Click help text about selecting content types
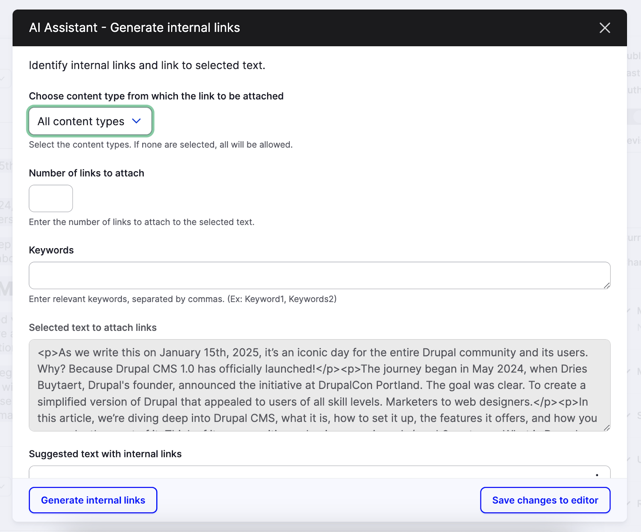 coord(161,145)
